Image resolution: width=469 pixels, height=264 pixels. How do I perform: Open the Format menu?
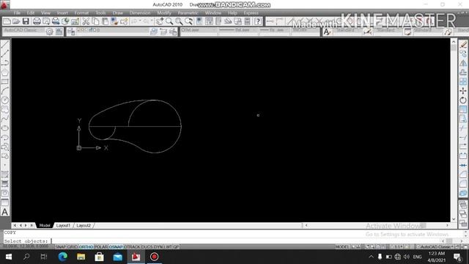pyautogui.click(x=81, y=13)
